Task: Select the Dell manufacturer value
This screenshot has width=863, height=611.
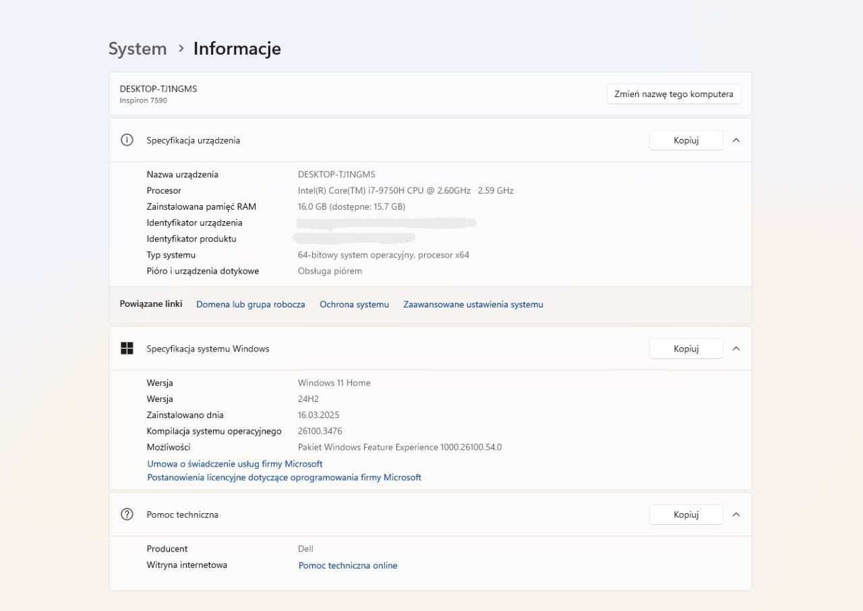Action: pos(306,549)
